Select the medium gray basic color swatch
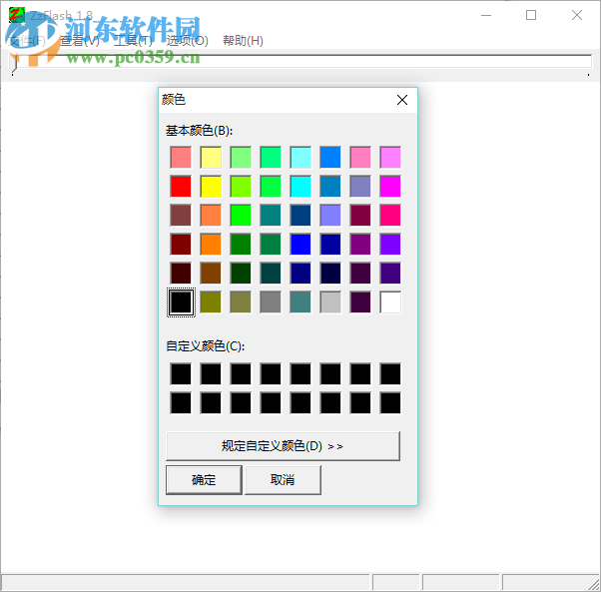The height and width of the screenshot is (592, 601). pos(271,302)
